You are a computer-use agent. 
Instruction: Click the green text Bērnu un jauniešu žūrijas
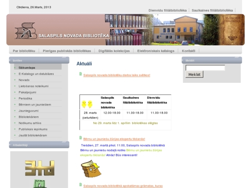[x=144, y=150]
